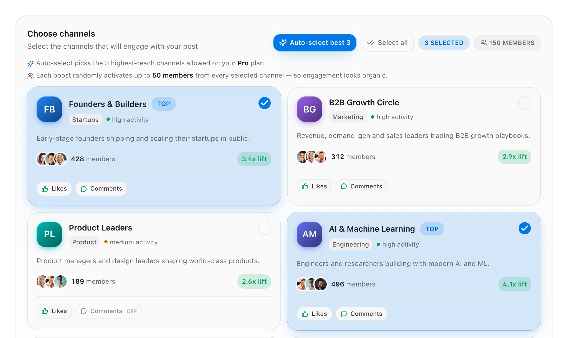This screenshot has width=568, height=338.
Task: Click the medium activity status label
Action: pyautogui.click(x=134, y=242)
